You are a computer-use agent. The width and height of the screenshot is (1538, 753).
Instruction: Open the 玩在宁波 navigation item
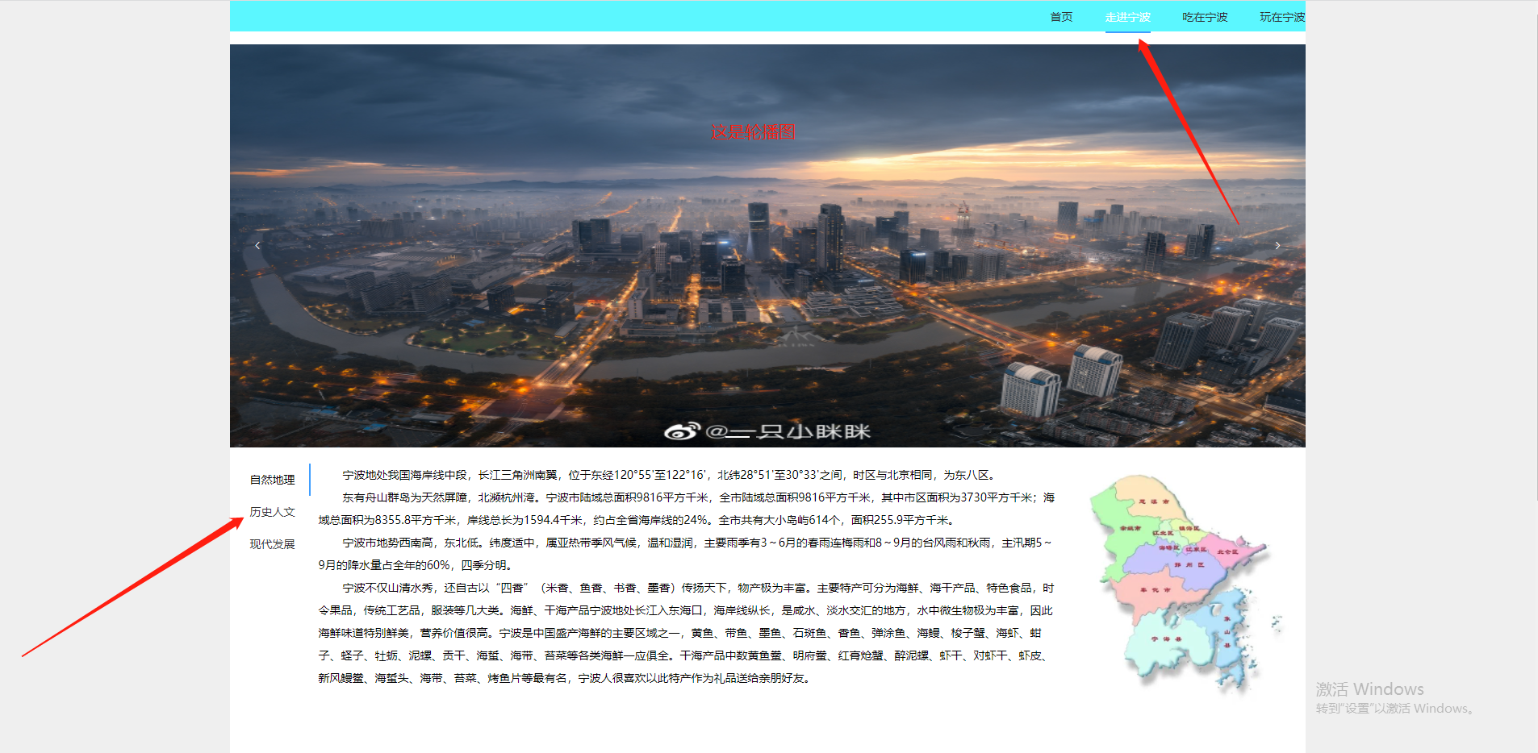(x=1282, y=17)
